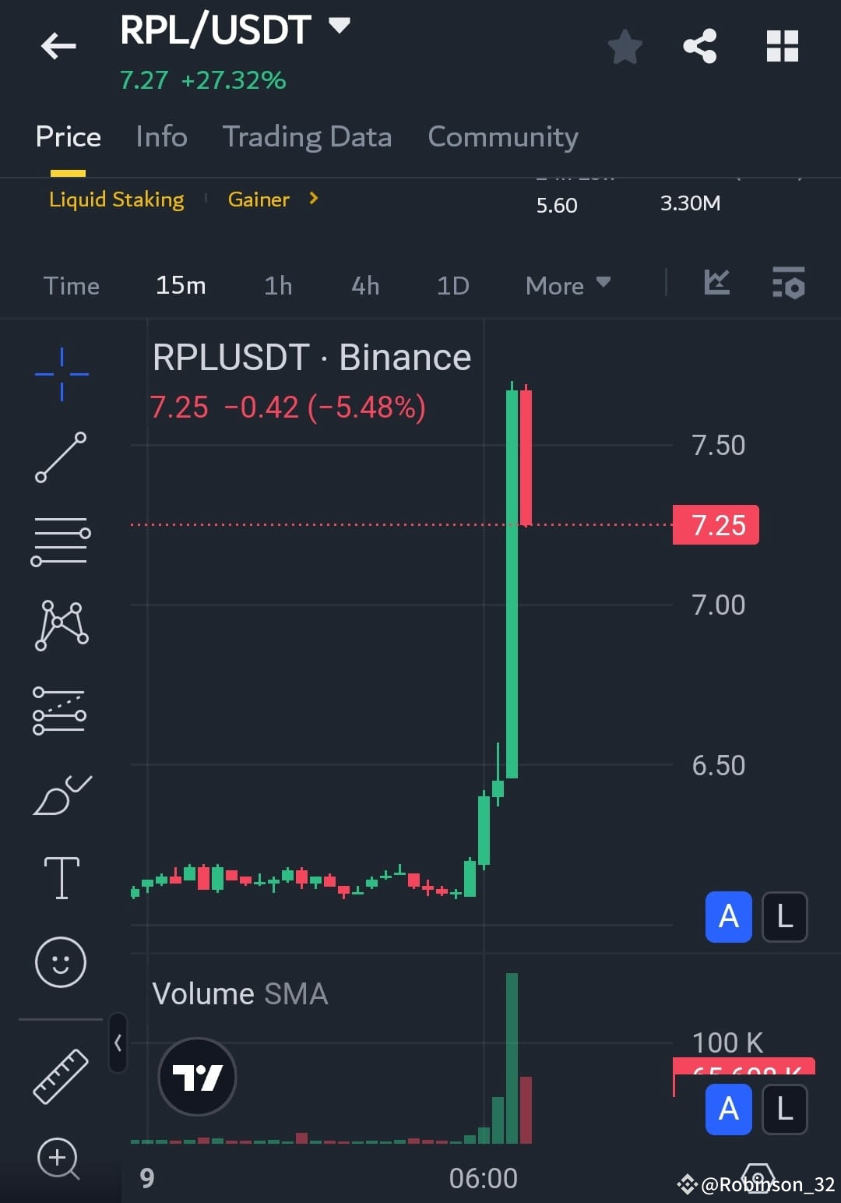Select the 1h timeframe
841x1203 pixels.
pyautogui.click(x=277, y=285)
